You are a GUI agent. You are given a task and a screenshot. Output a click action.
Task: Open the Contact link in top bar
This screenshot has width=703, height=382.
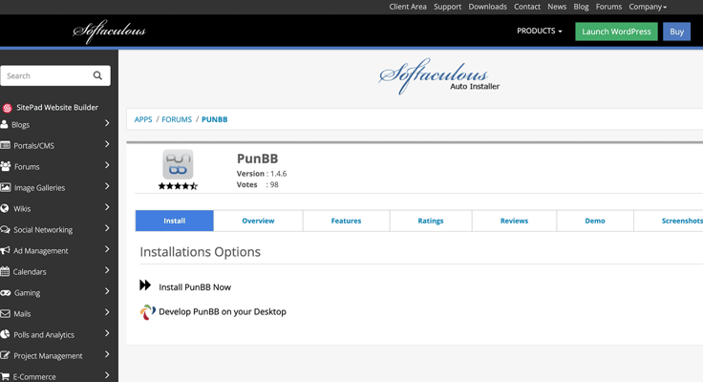527,7
